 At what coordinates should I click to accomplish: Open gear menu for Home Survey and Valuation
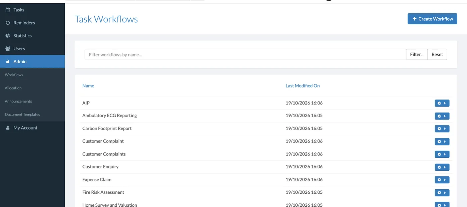(x=442, y=205)
